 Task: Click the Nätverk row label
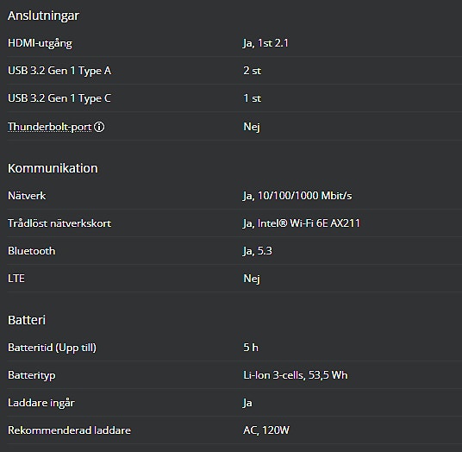coord(27,196)
